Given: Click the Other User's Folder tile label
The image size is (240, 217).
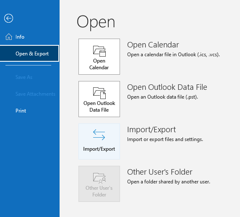Looking at the screenshot, I should point(99,191).
